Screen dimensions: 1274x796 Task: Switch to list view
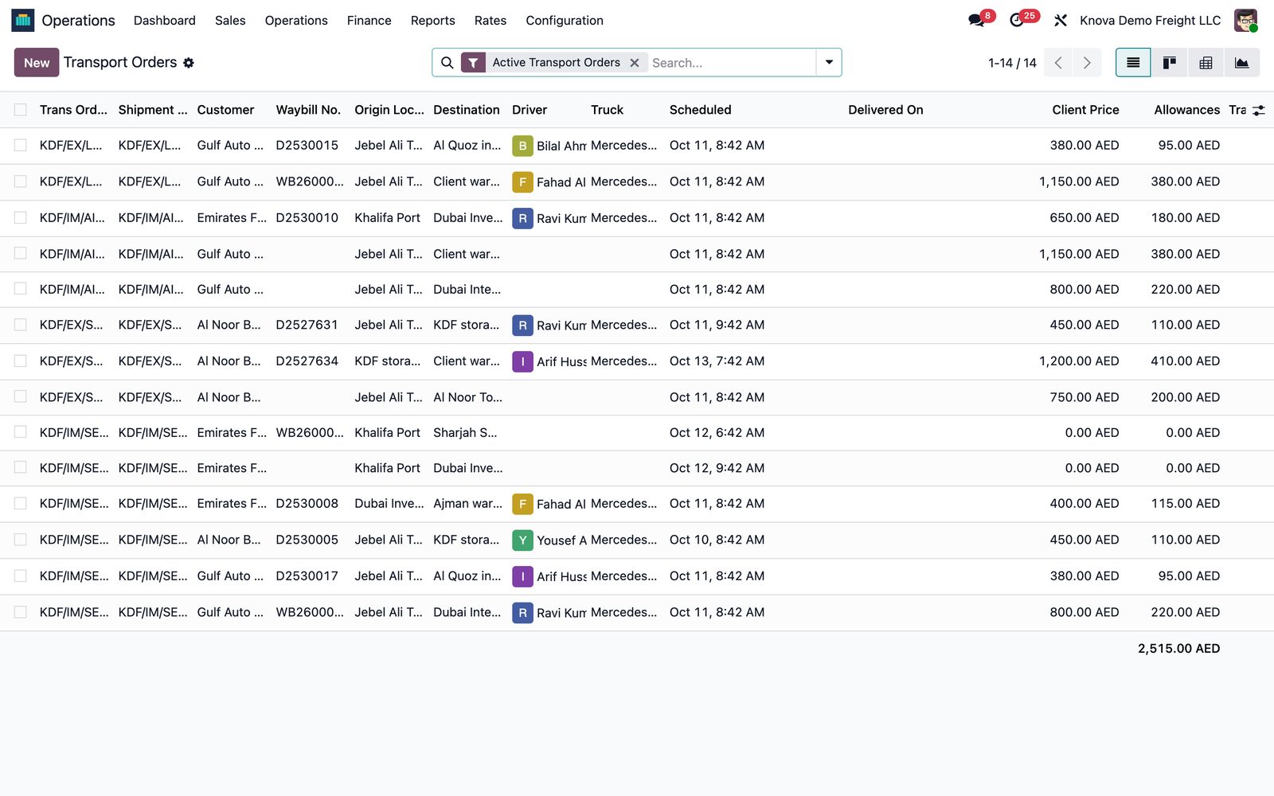1133,63
